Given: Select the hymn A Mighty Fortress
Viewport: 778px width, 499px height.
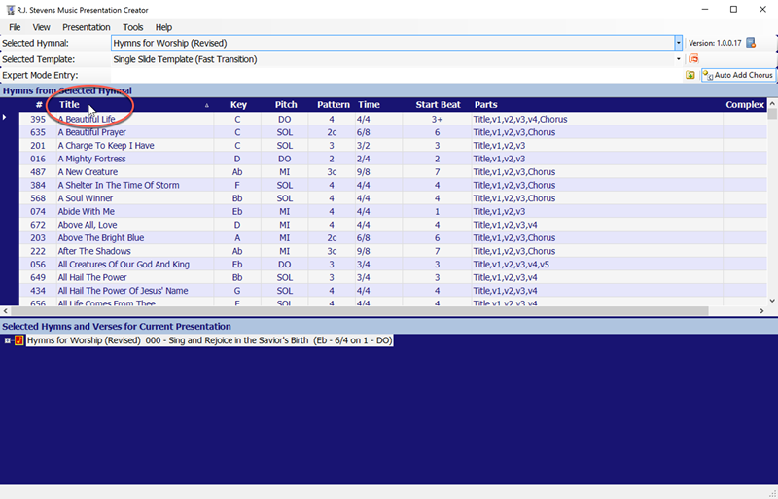Looking at the screenshot, I should click(91, 159).
